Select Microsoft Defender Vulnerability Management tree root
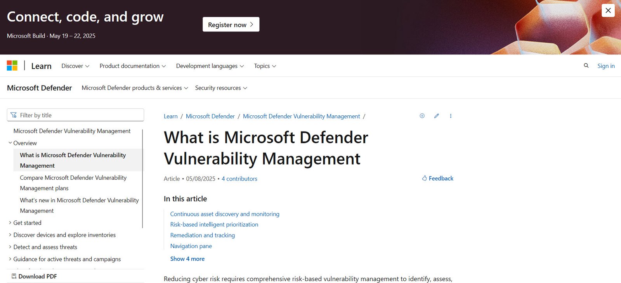Viewport: 621px width, 283px height. click(x=72, y=131)
